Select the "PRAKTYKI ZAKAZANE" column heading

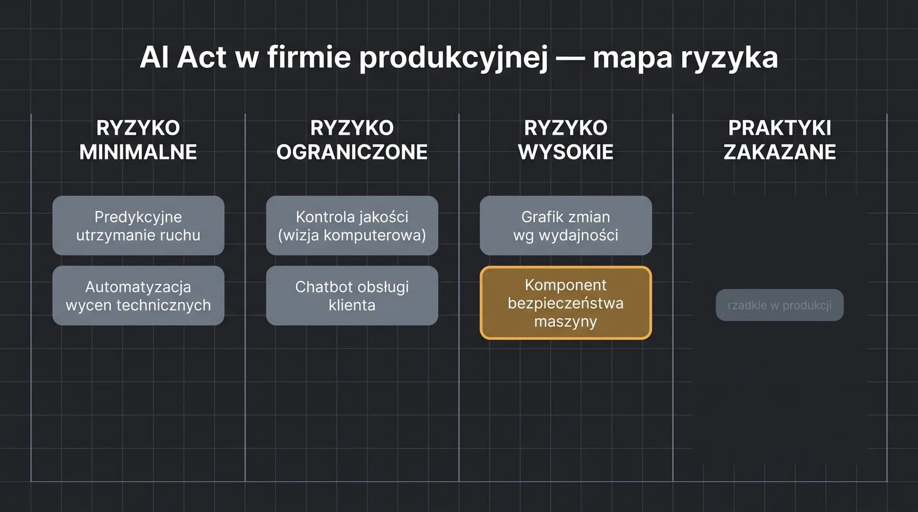point(780,140)
